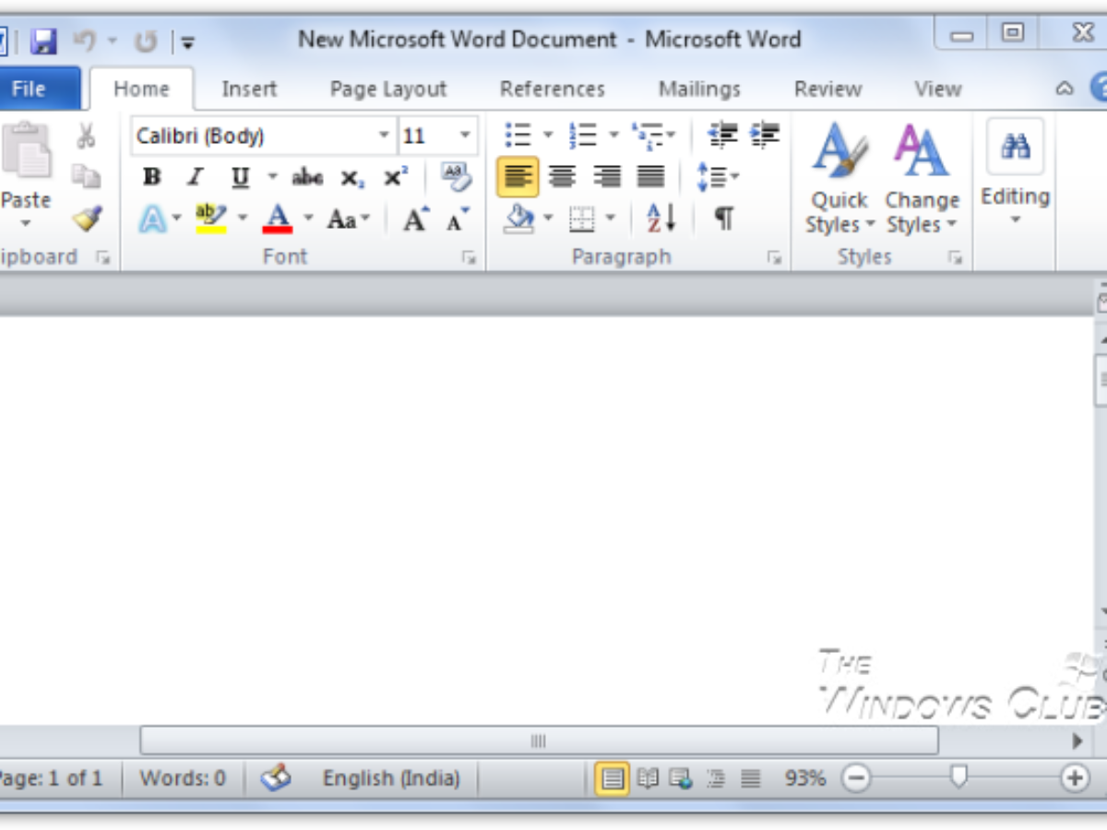Toggle Show/Hide paragraph marks
Image resolution: width=1107 pixels, height=830 pixels.
(724, 219)
